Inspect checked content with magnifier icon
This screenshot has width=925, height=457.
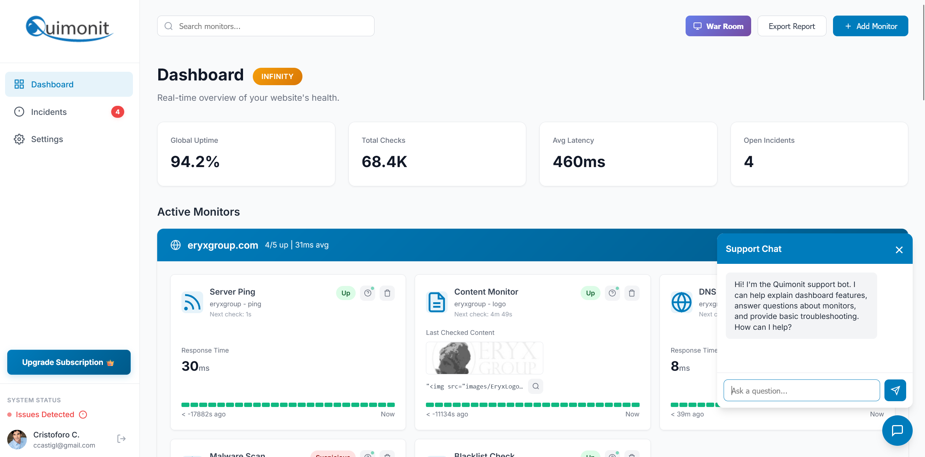(536, 386)
